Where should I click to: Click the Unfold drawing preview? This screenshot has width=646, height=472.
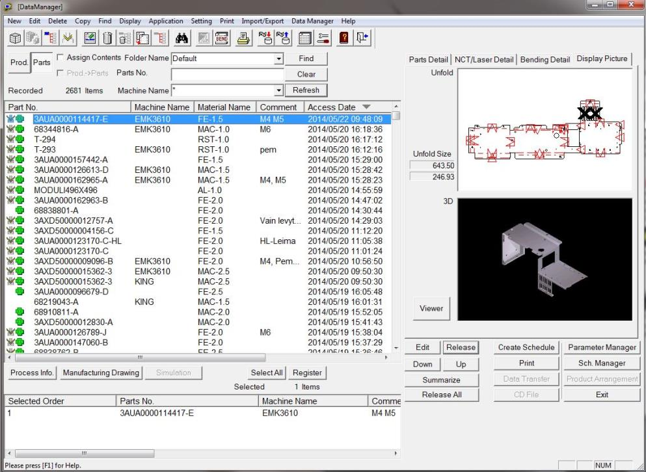[545, 130]
